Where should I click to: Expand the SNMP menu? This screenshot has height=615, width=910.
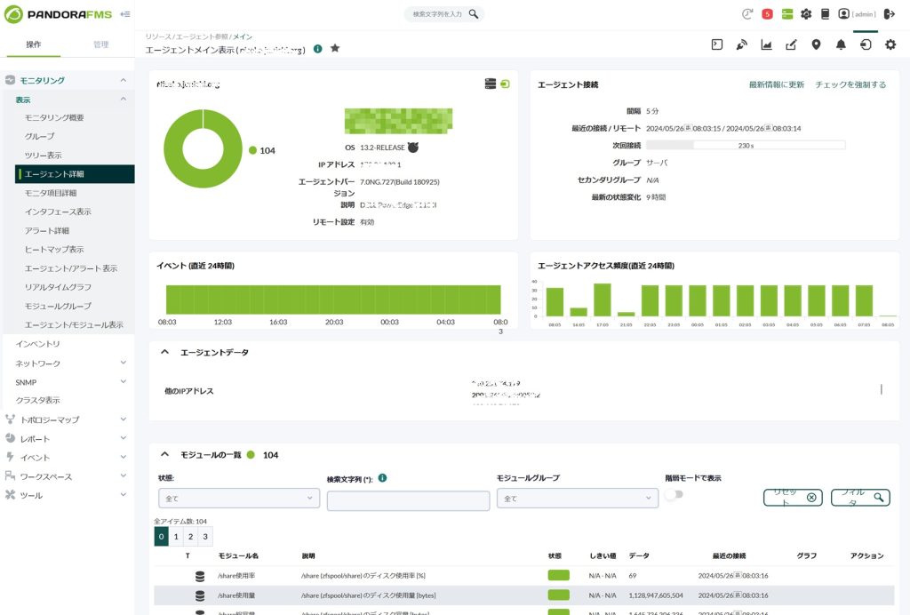pyautogui.click(x=123, y=382)
